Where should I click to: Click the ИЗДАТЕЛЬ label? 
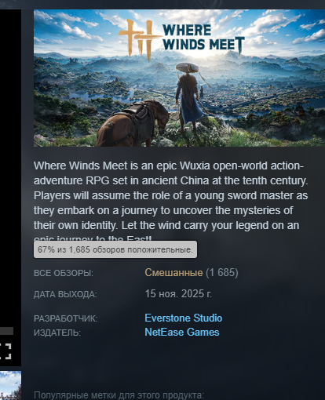[x=57, y=333]
